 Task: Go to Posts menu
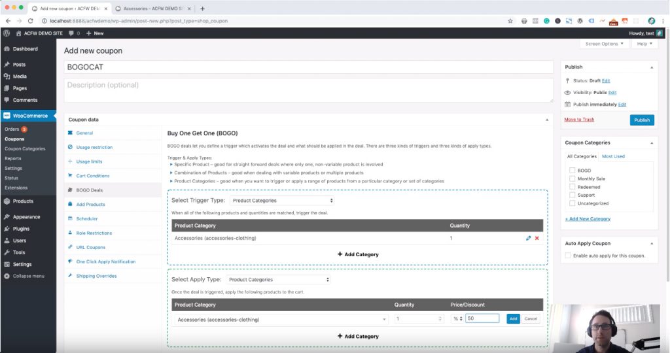pos(19,65)
